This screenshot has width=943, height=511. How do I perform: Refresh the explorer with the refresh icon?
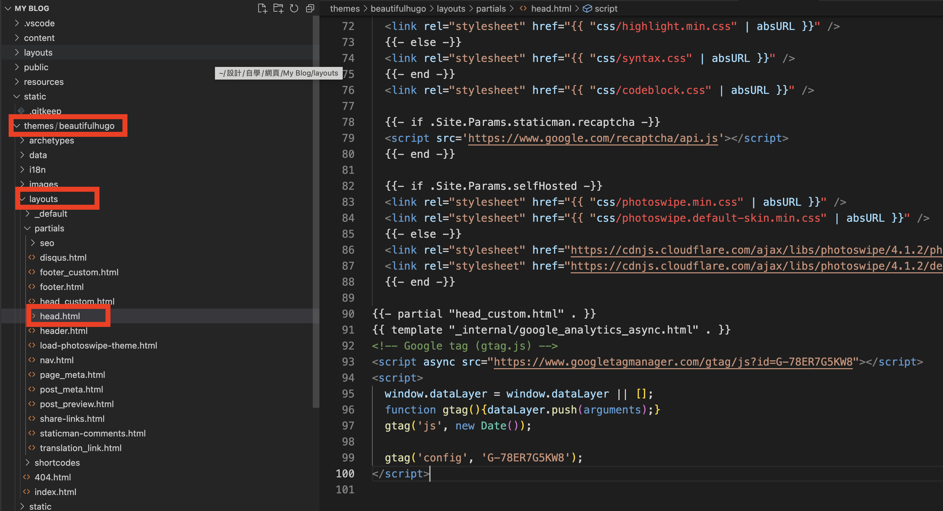(294, 8)
